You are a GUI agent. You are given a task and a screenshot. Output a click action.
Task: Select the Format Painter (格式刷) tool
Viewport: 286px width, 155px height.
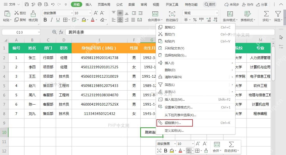coord(33,16)
